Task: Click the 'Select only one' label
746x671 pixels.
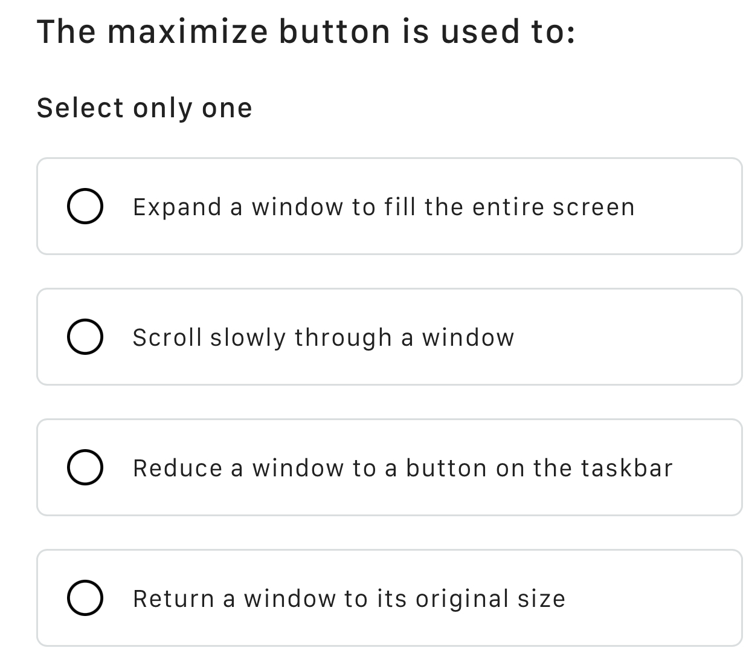Action: click(x=145, y=108)
